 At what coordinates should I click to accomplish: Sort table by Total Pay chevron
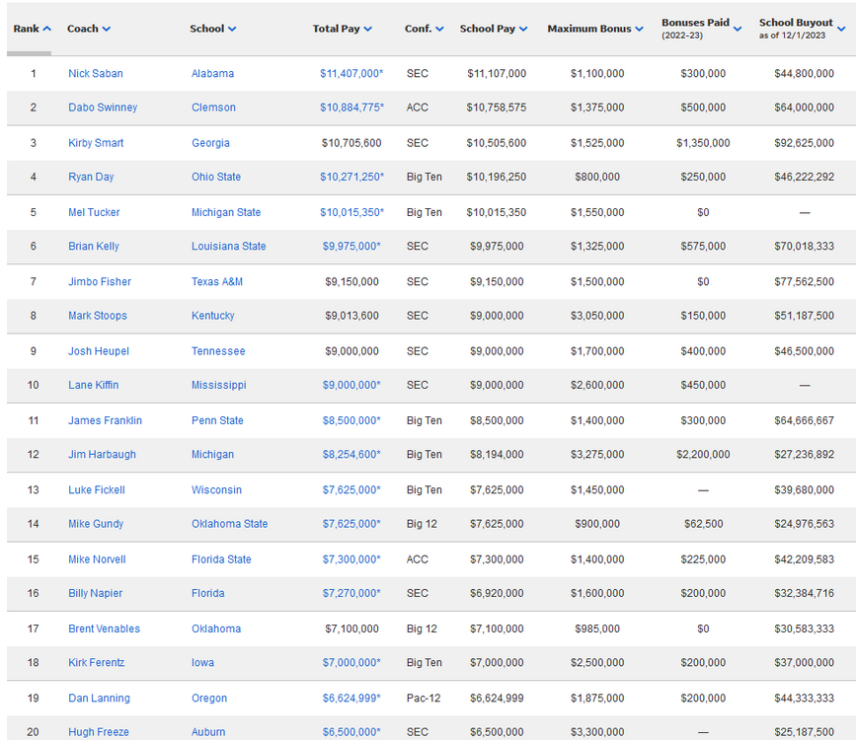pos(367,30)
